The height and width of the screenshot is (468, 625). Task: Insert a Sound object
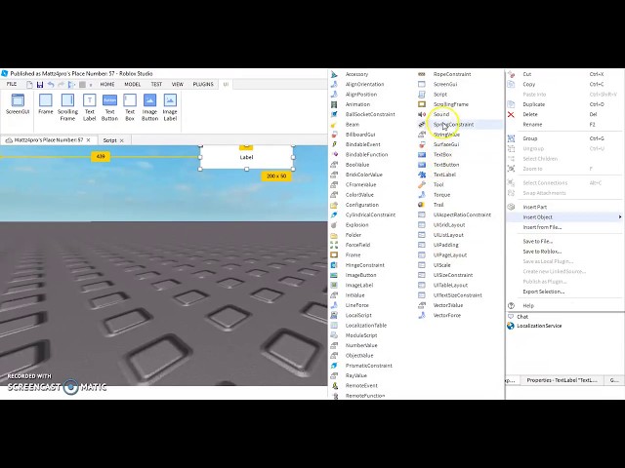440,114
